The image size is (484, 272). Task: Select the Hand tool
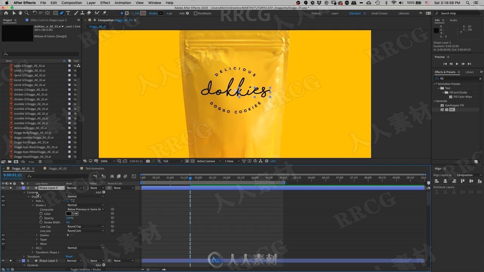[x=20, y=13]
